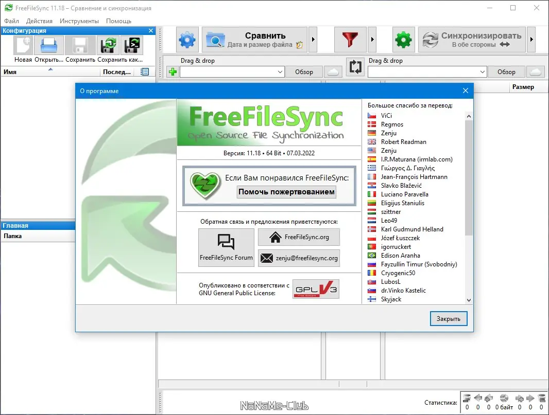Click the GPL V3 license logo

click(x=316, y=289)
